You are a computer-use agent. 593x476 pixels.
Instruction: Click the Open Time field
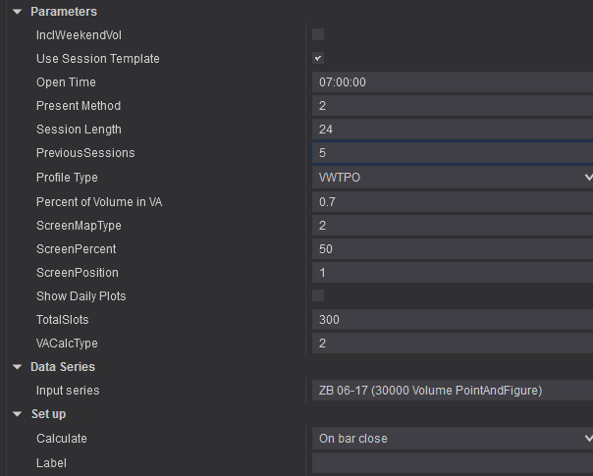[453, 82]
